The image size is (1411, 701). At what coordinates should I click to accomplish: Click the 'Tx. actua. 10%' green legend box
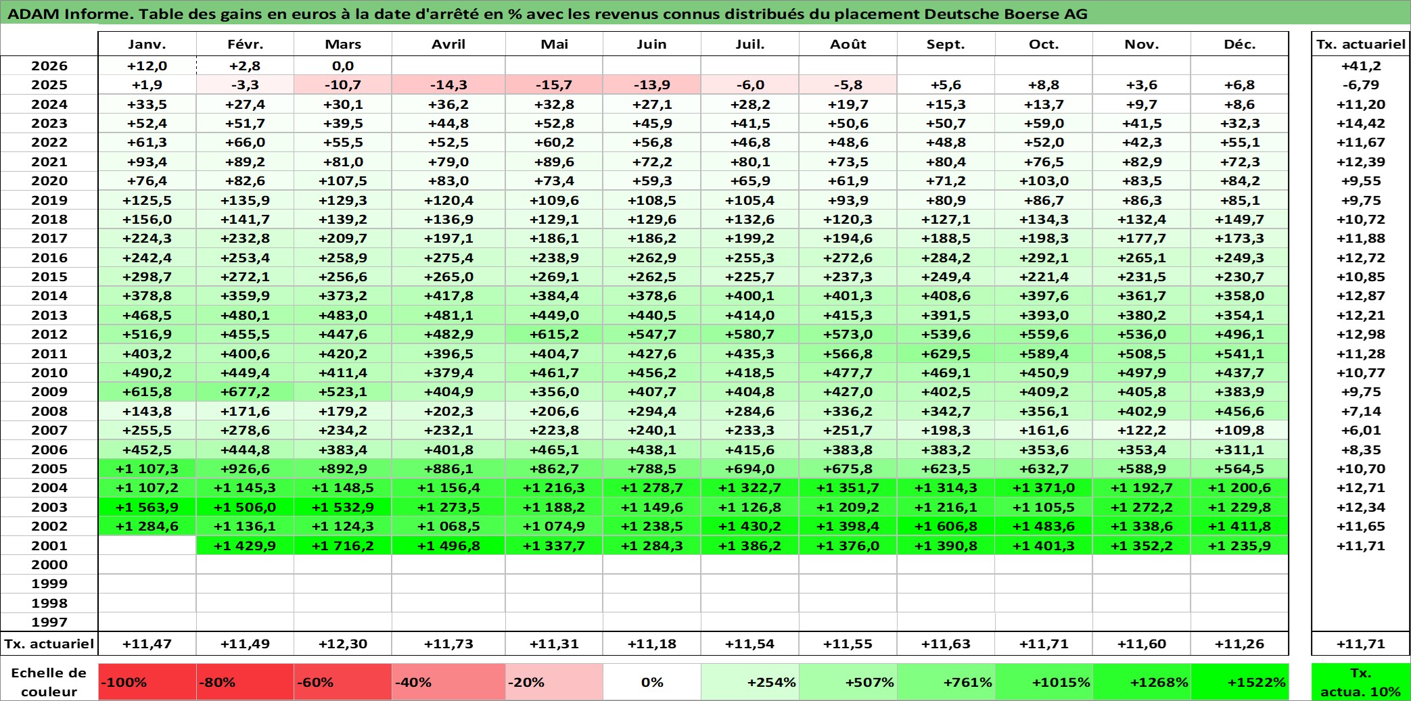(1361, 682)
